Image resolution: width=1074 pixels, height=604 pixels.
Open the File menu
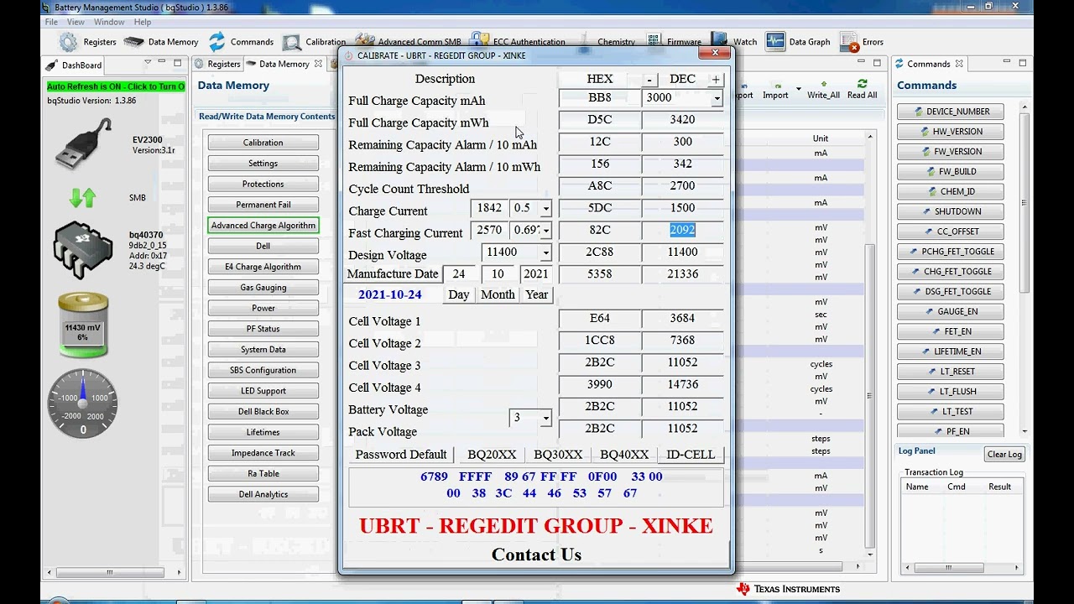click(x=51, y=22)
